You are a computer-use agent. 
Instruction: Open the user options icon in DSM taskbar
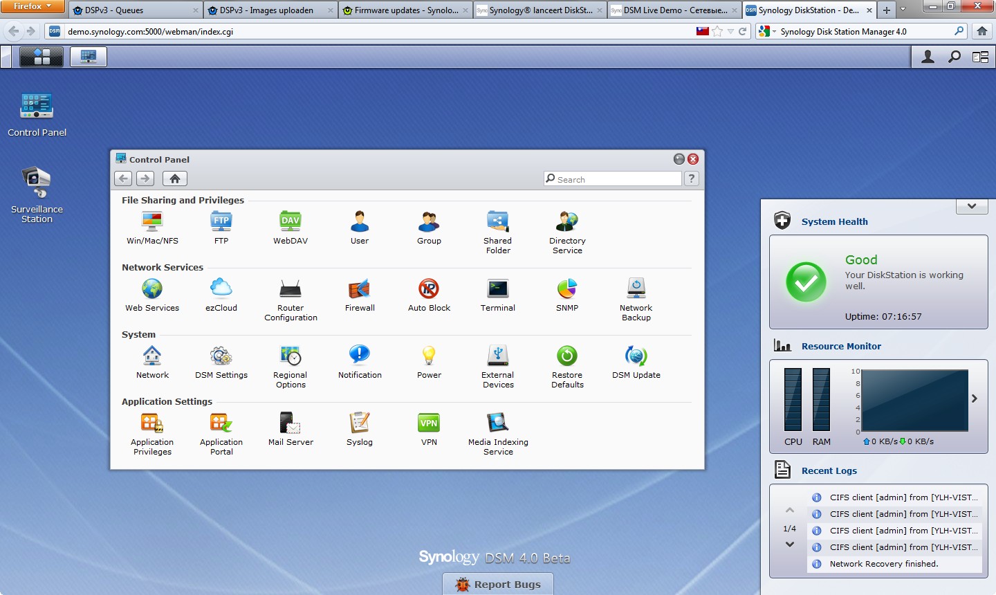click(928, 57)
